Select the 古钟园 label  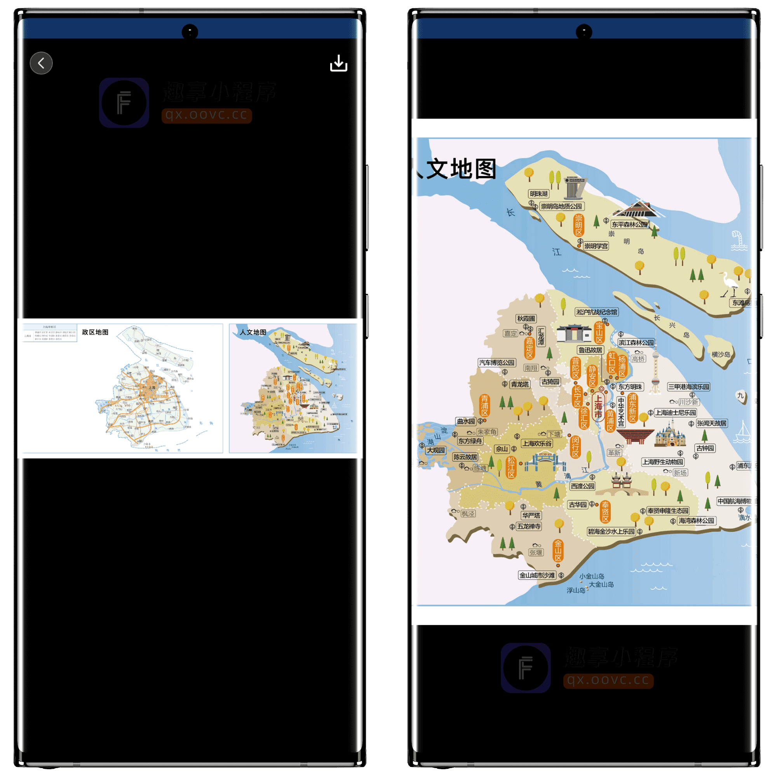705,448
